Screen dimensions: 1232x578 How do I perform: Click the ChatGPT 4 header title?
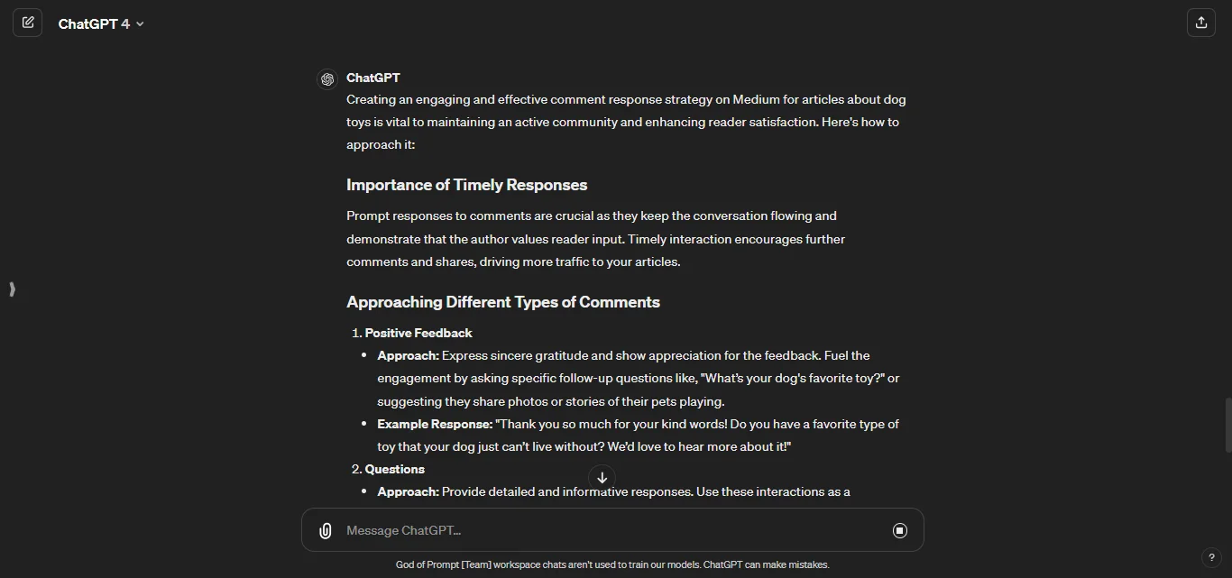pyautogui.click(x=94, y=23)
